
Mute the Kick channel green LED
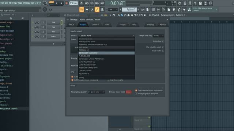click(33, 23)
